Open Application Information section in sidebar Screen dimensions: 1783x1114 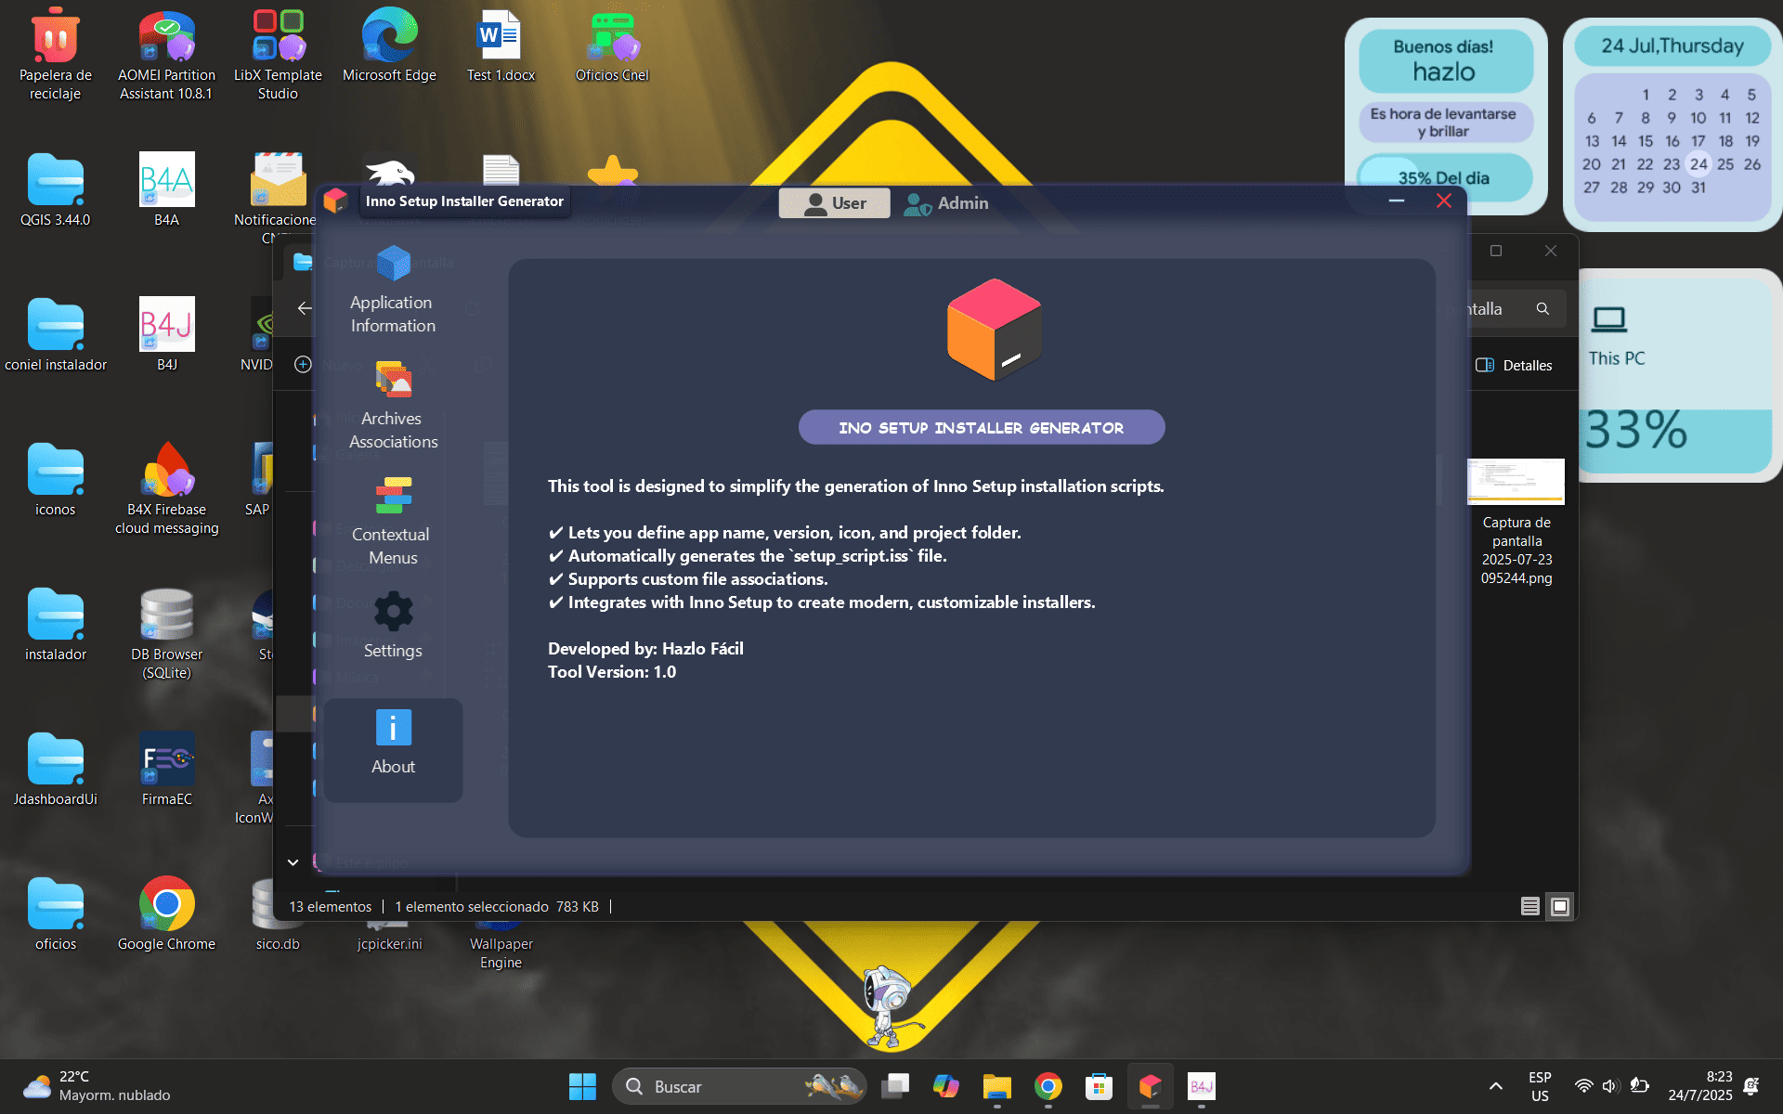point(393,290)
